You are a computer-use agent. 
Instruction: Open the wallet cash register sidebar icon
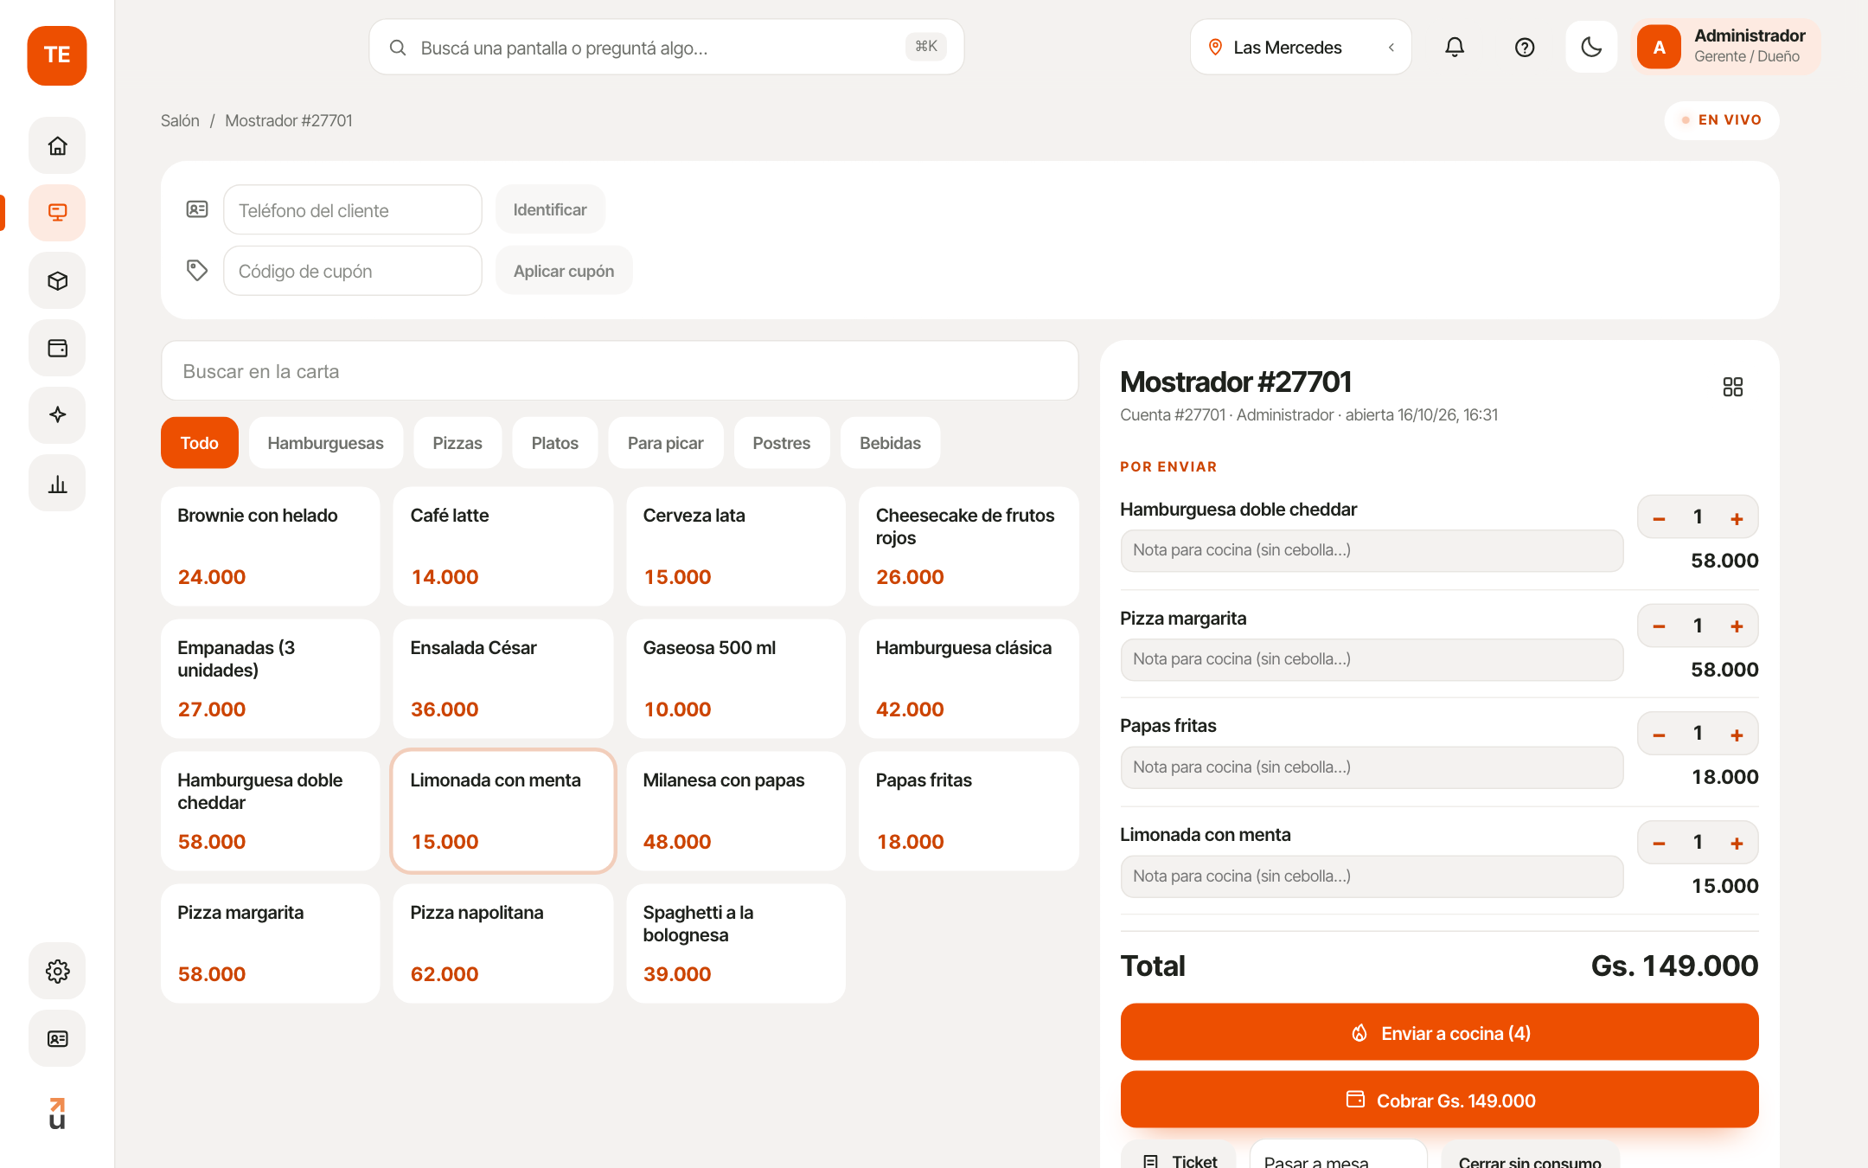pyautogui.click(x=57, y=348)
